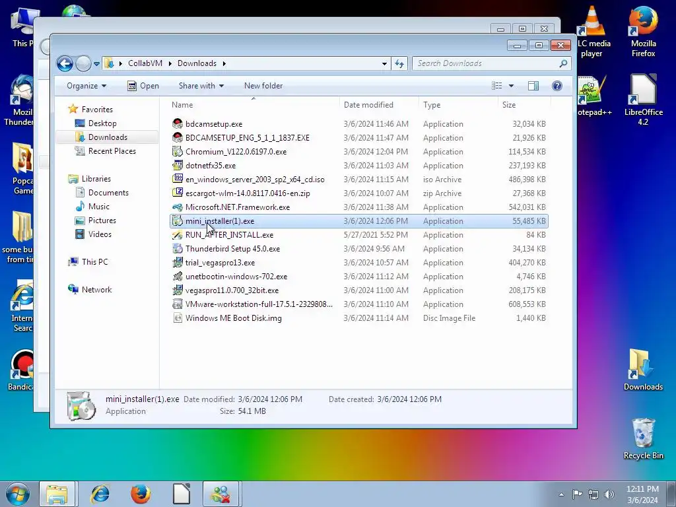Viewport: 676px width, 507px height.
Task: Launch Internet Explorer from the taskbar
Action: [x=100, y=494]
